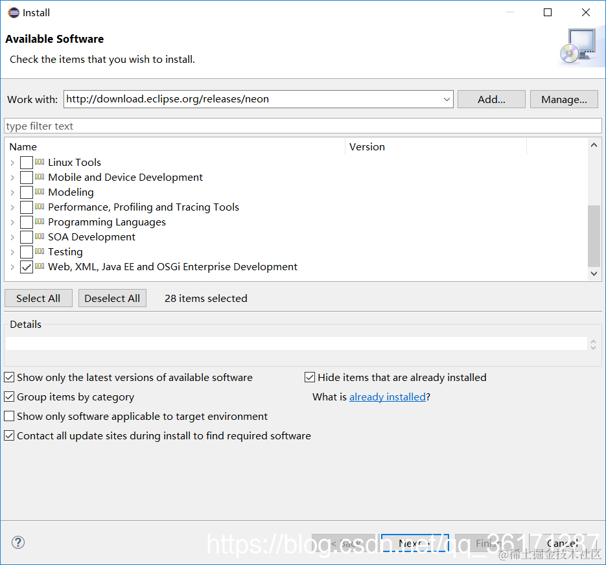The width and height of the screenshot is (606, 565).
Task: Click the Linux Tools category icon
Action: click(40, 162)
